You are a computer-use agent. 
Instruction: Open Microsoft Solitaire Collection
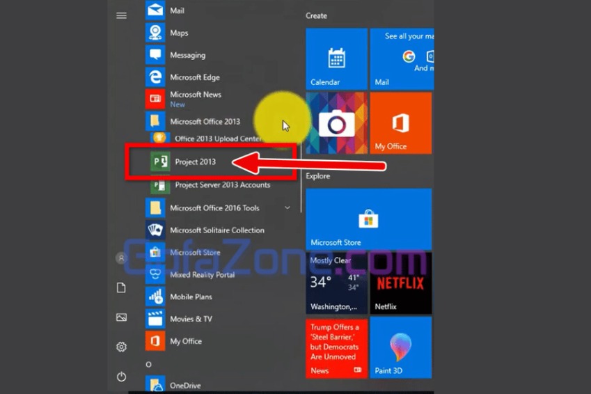point(216,230)
